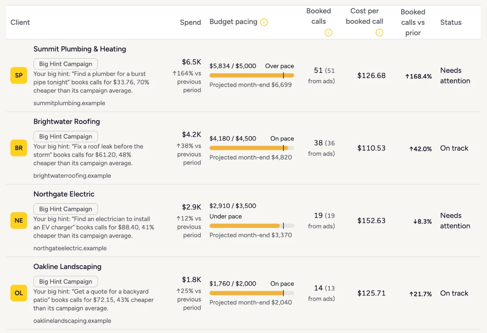The image size is (487, 333).
Task: Open the Oakline Landscaping client name
Action: pyautogui.click(x=67, y=267)
